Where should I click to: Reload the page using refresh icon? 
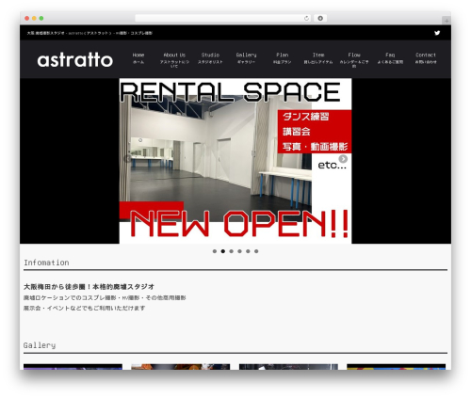306,19
